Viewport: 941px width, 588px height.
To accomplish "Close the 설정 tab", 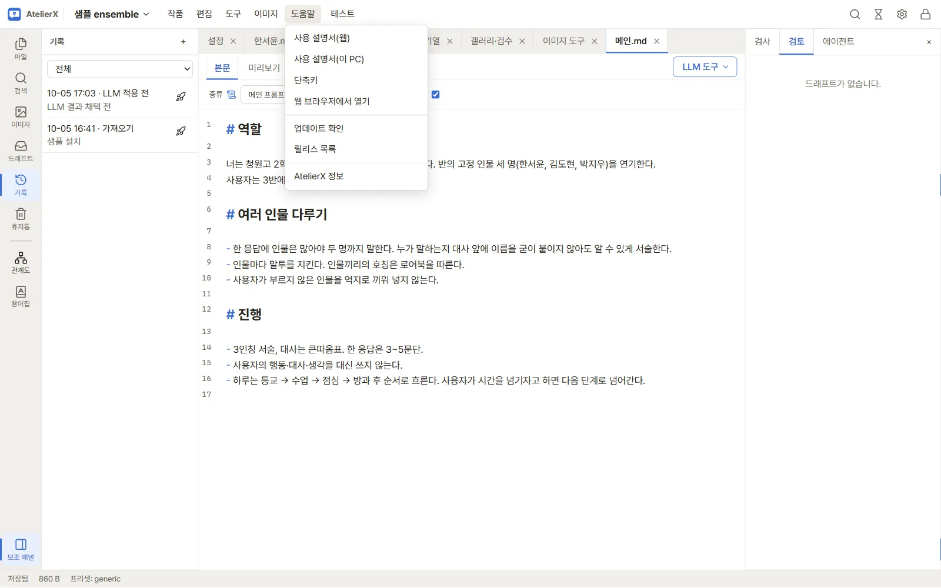I will 233,41.
